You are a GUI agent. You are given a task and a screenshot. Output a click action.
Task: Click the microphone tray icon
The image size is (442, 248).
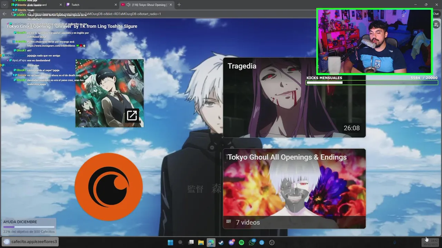tap(394, 242)
